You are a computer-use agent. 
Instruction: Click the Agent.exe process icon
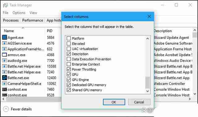(x=4, y=37)
